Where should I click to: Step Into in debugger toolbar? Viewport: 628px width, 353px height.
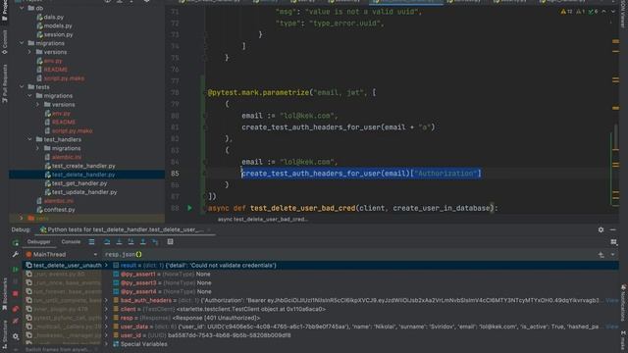[119, 242]
